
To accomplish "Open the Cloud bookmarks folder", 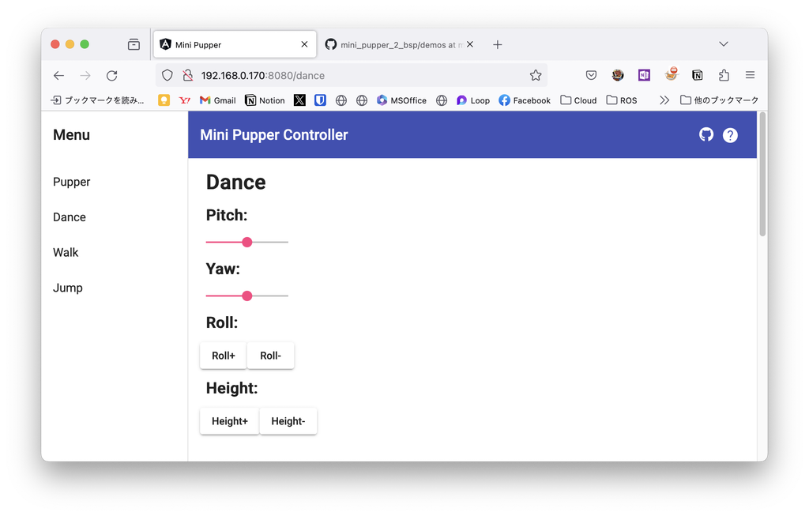I will tap(578, 100).
